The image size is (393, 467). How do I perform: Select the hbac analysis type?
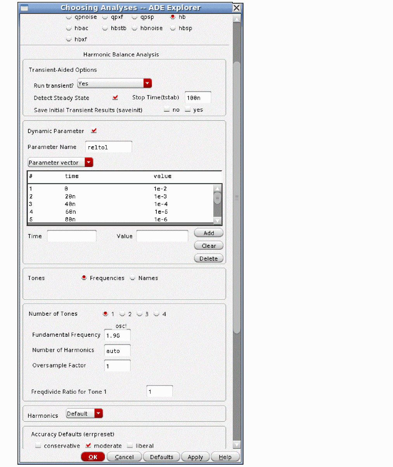click(x=69, y=28)
